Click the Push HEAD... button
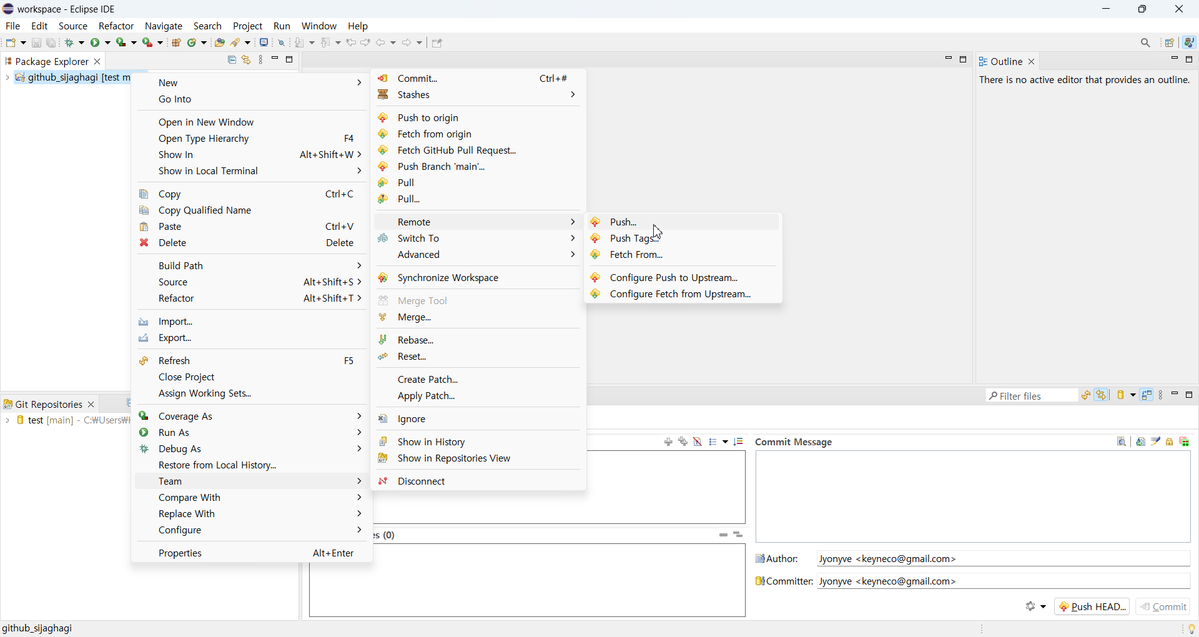 coord(1092,606)
